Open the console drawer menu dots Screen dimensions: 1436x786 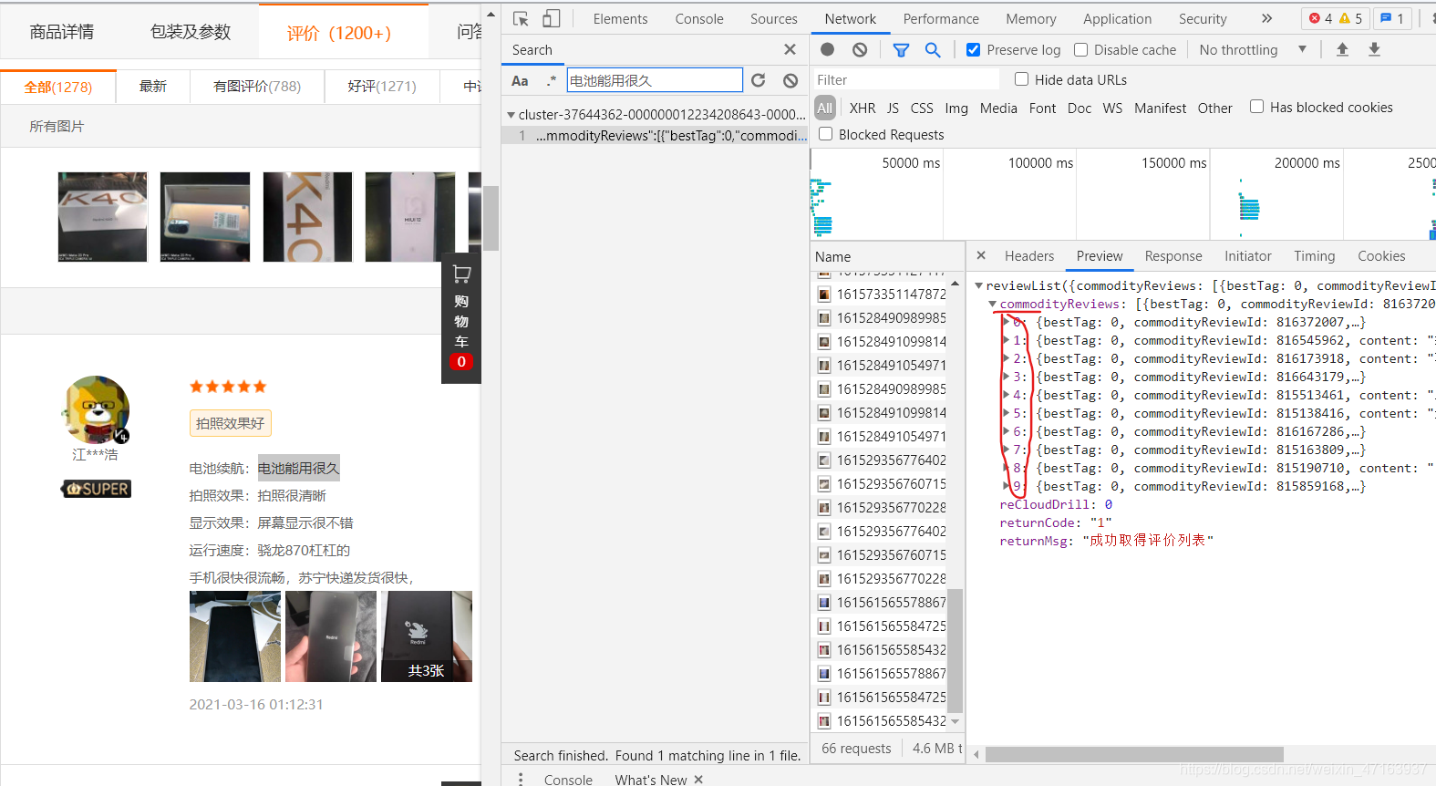click(521, 779)
